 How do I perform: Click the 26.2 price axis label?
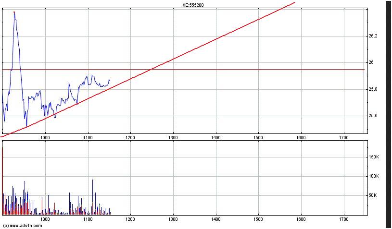[373, 36]
